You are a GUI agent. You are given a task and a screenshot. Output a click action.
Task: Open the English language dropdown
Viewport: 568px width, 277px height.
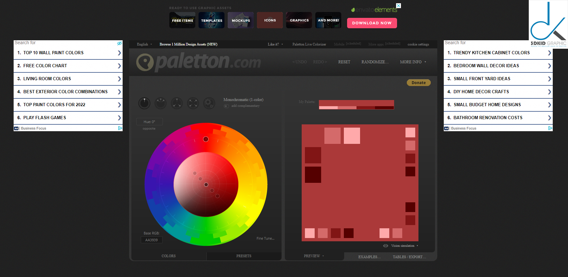[144, 44]
